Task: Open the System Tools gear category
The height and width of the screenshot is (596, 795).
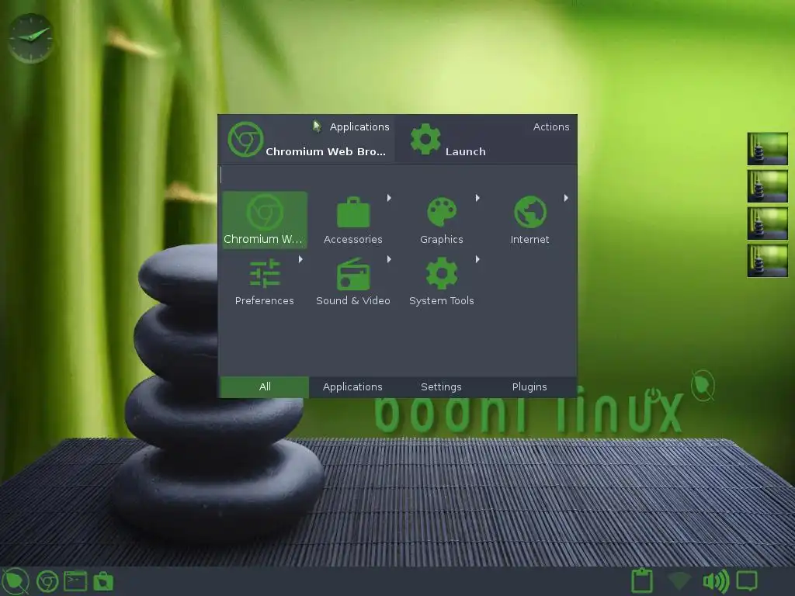Action: 442,273
